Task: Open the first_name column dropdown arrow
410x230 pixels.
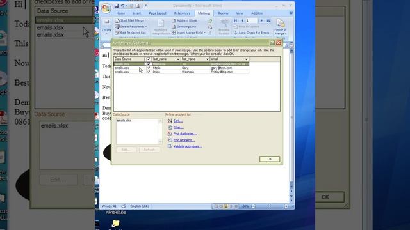Action: point(208,59)
